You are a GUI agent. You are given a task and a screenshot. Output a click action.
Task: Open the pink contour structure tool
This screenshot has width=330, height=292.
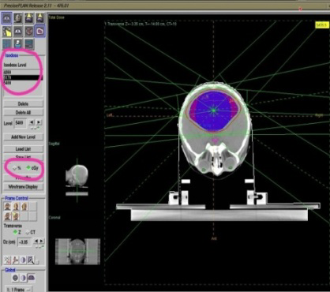pos(39,32)
